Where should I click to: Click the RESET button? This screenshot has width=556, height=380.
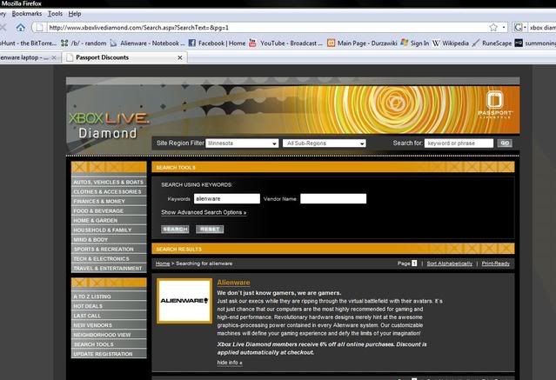[x=210, y=229]
